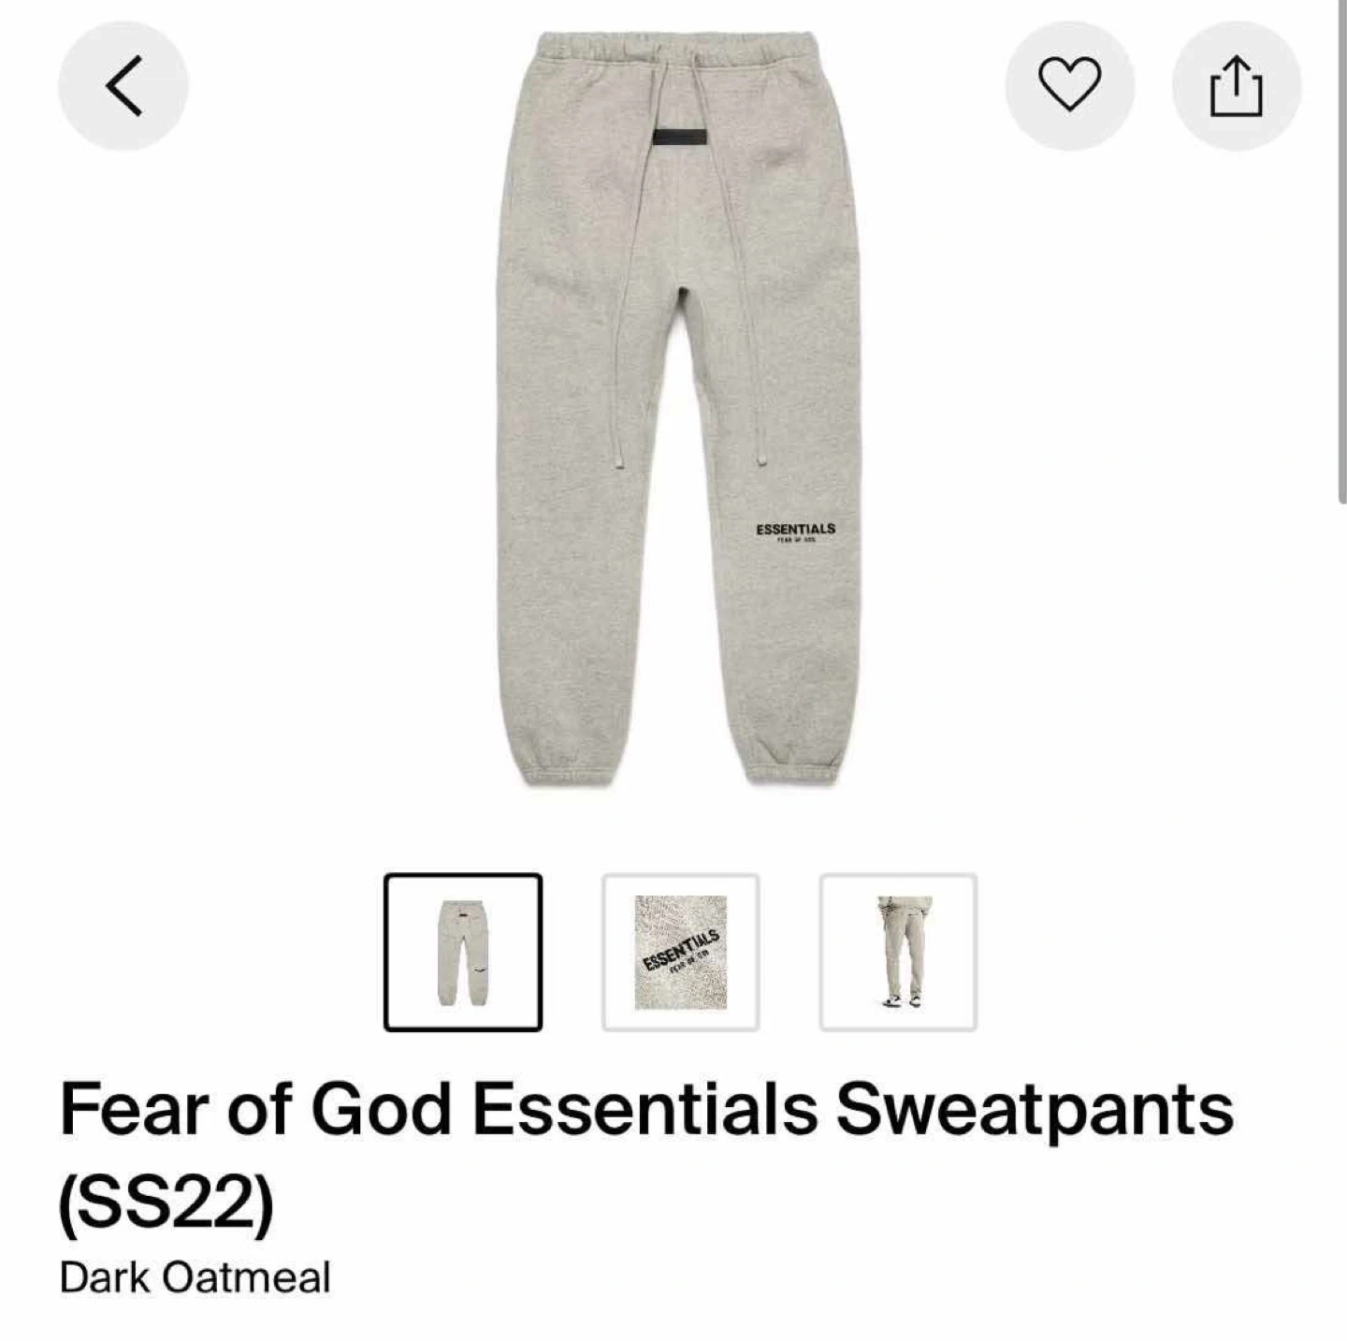This screenshot has width=1347, height=1341.
Task: Click the scrollbar on the right edge
Action: pyautogui.click(x=1342, y=253)
